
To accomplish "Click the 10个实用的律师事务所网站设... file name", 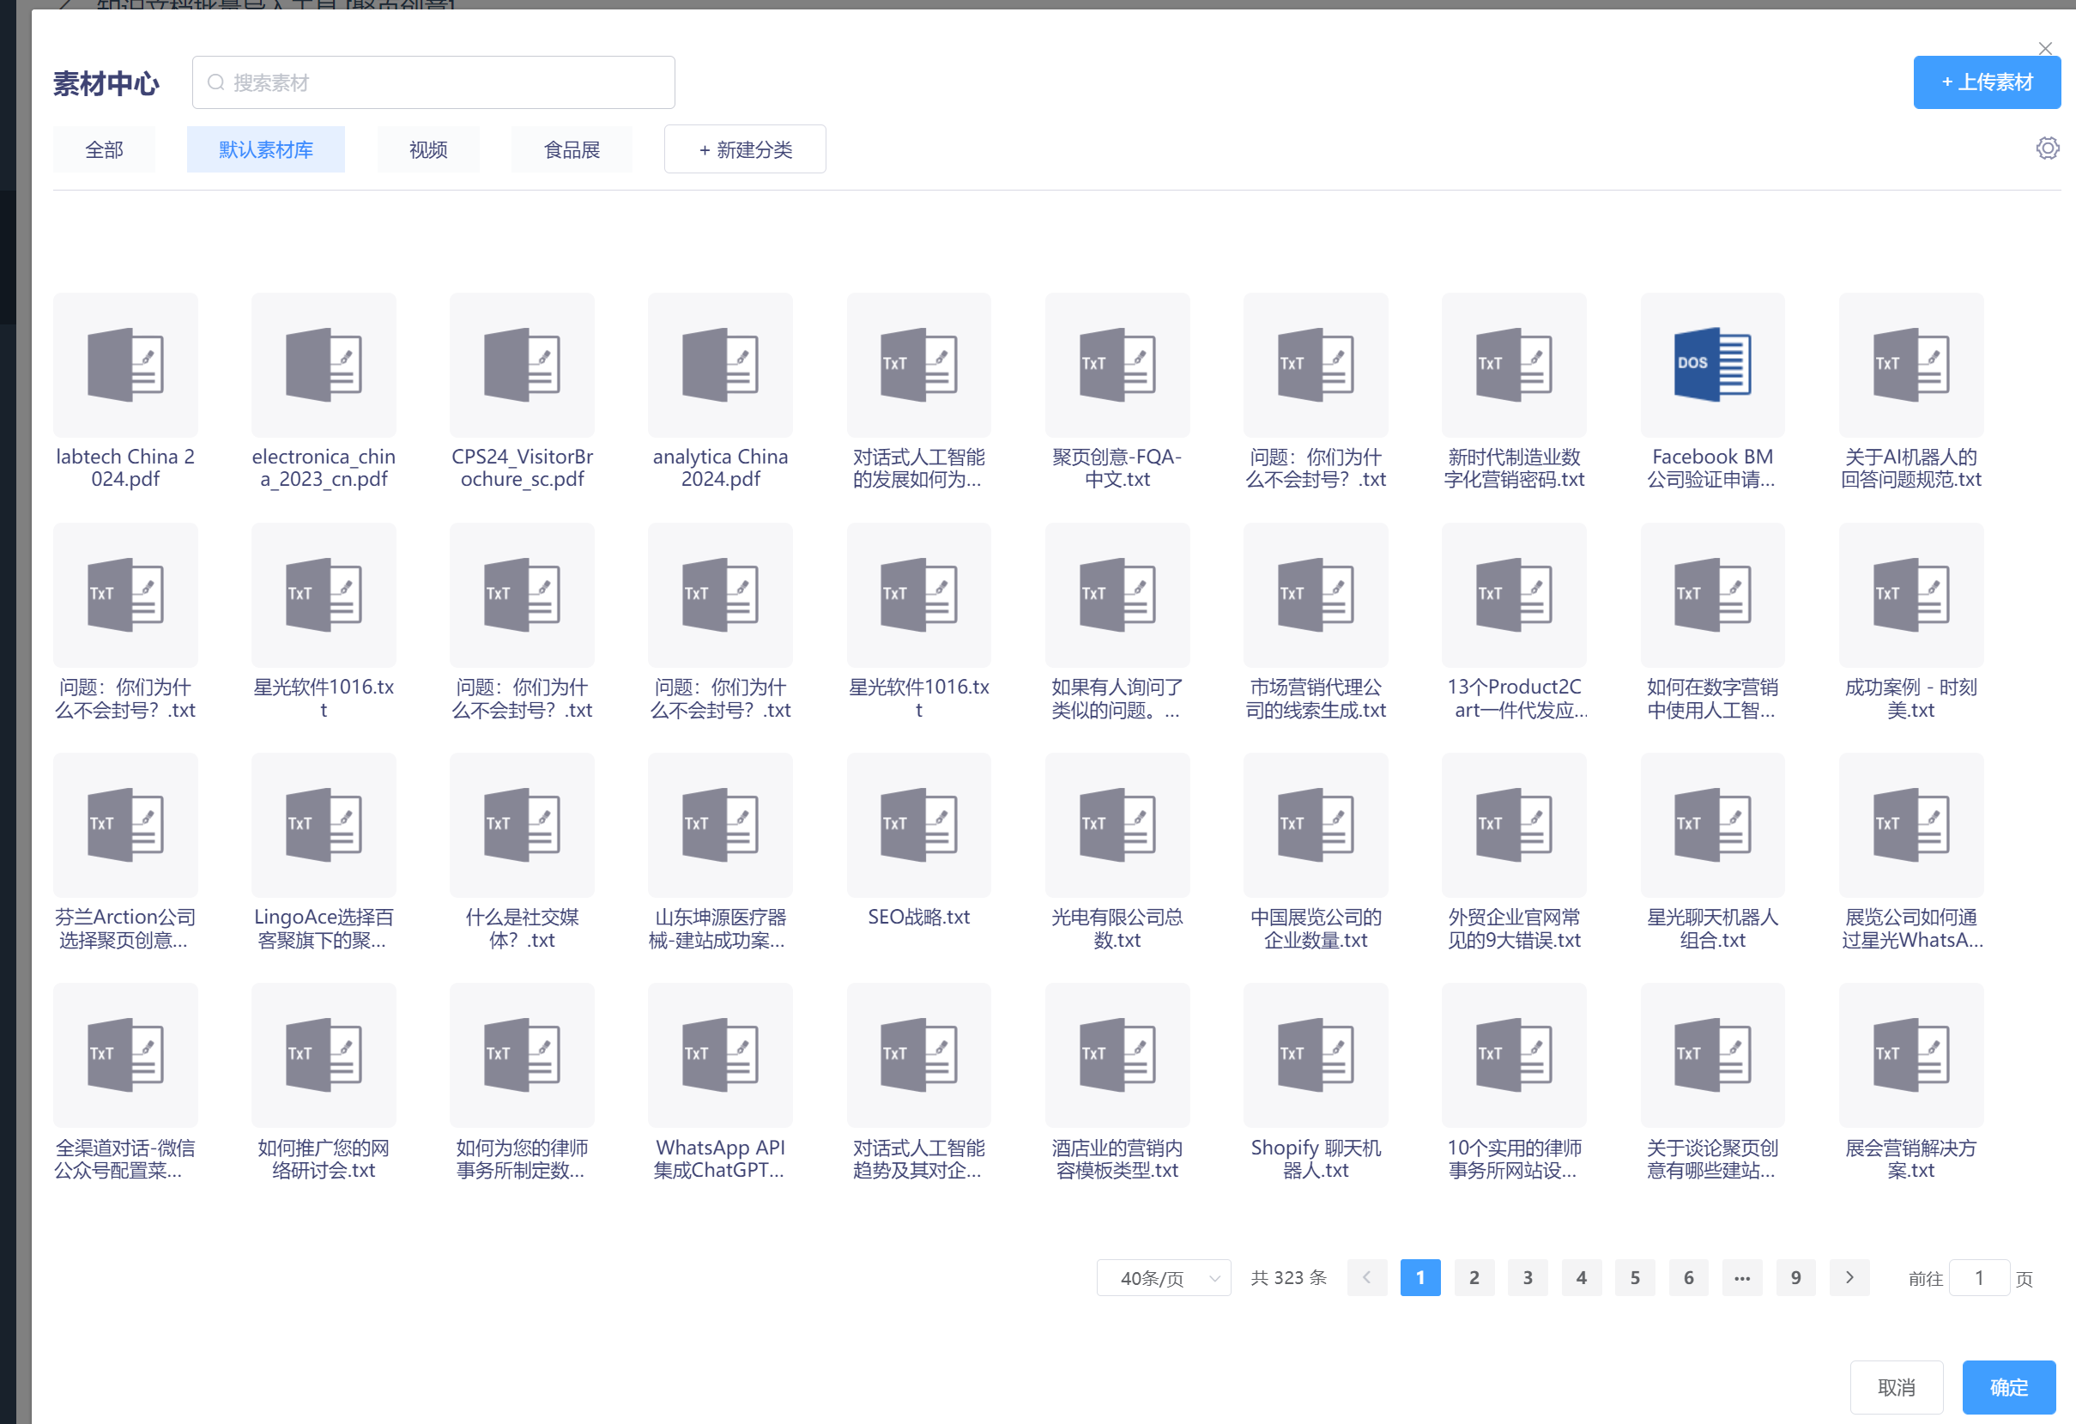I will [x=1514, y=1159].
